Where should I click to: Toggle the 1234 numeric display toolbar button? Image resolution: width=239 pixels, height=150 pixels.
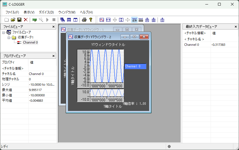pos(134,20)
